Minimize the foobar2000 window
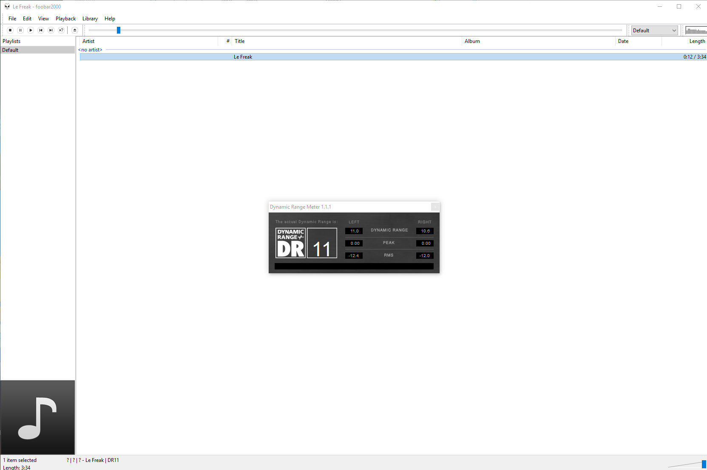This screenshot has height=470, width=707. coord(660,6)
